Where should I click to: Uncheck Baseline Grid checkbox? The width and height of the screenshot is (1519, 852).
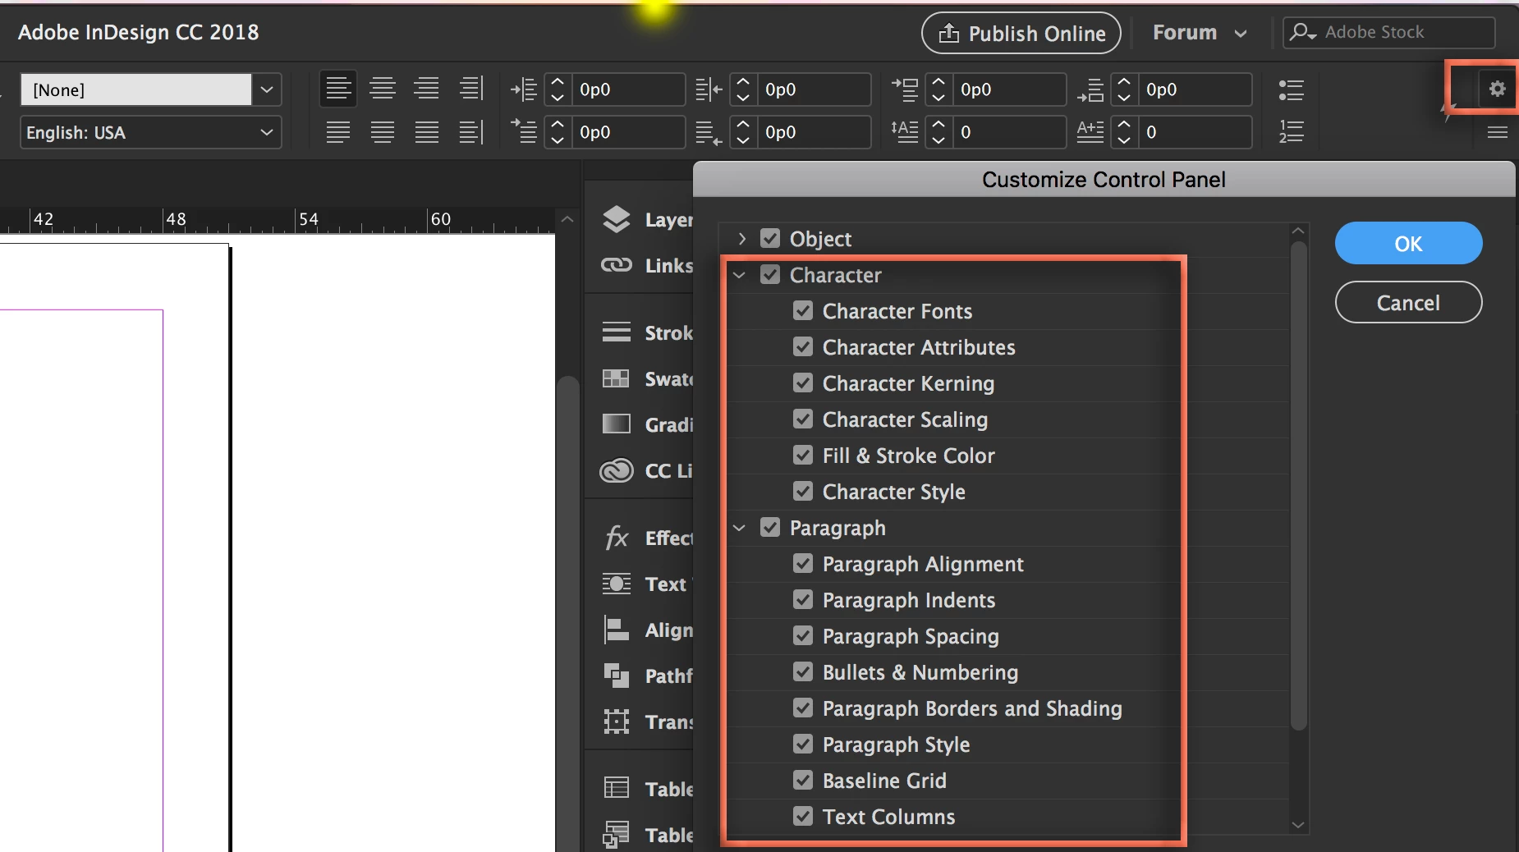(x=803, y=781)
